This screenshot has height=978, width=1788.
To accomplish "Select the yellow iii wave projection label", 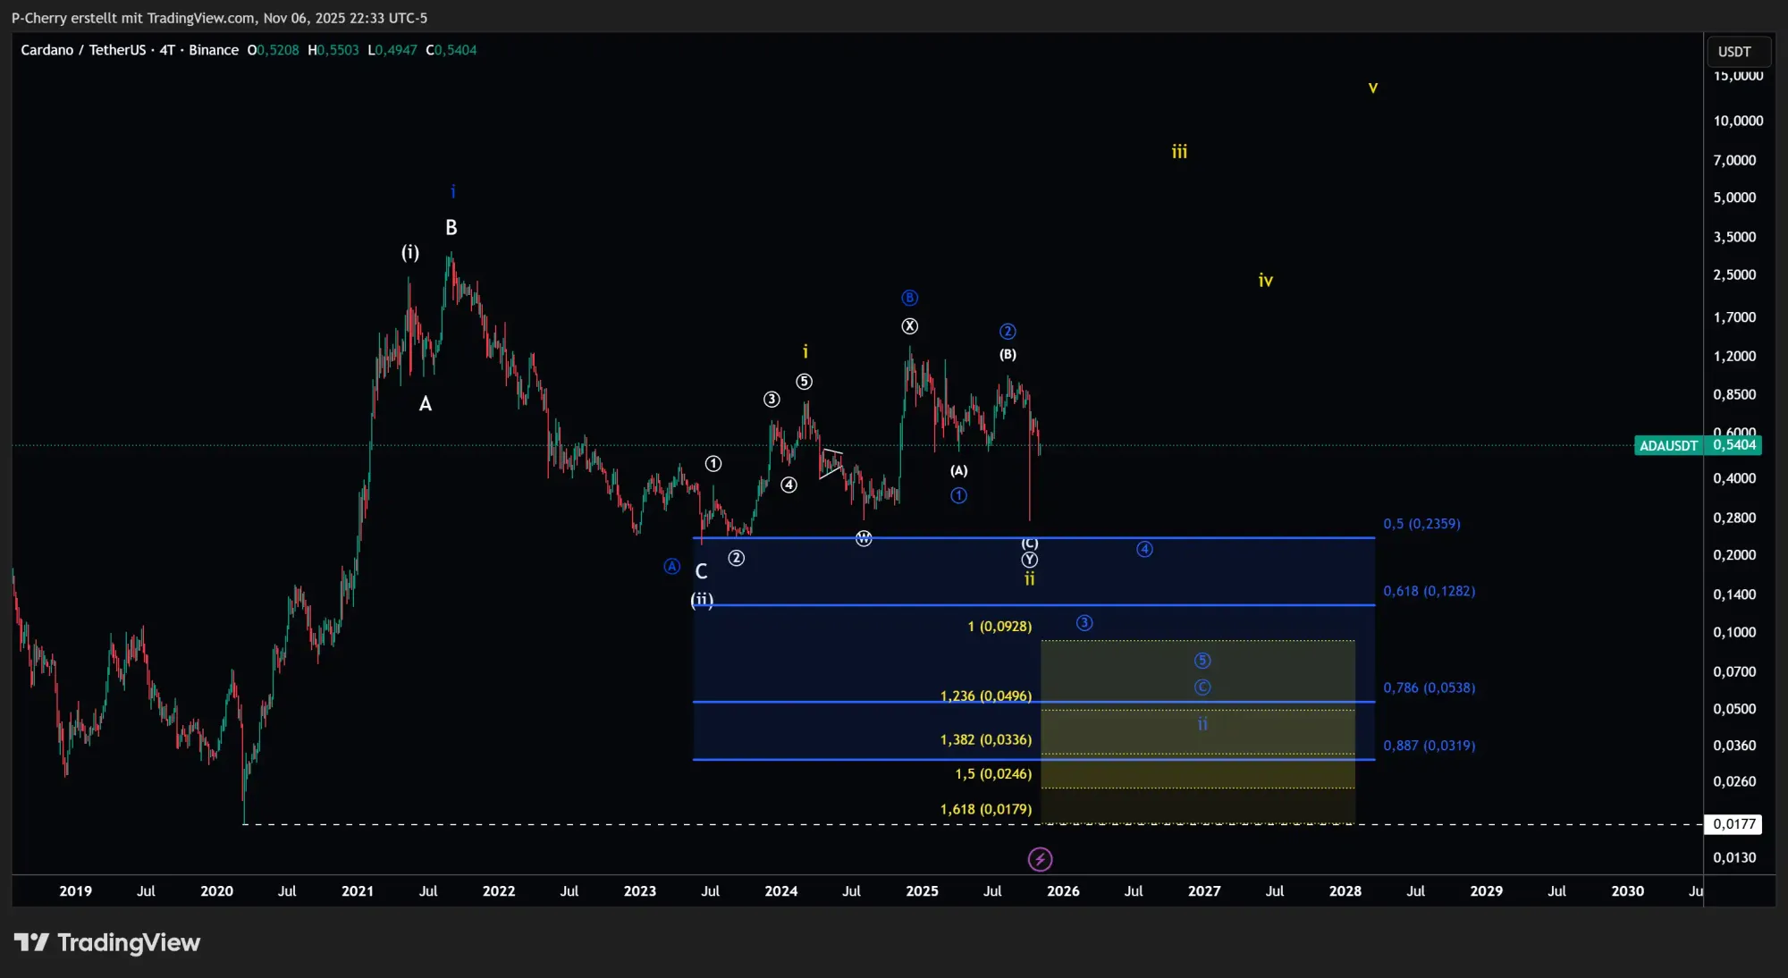I will 1180,152.
